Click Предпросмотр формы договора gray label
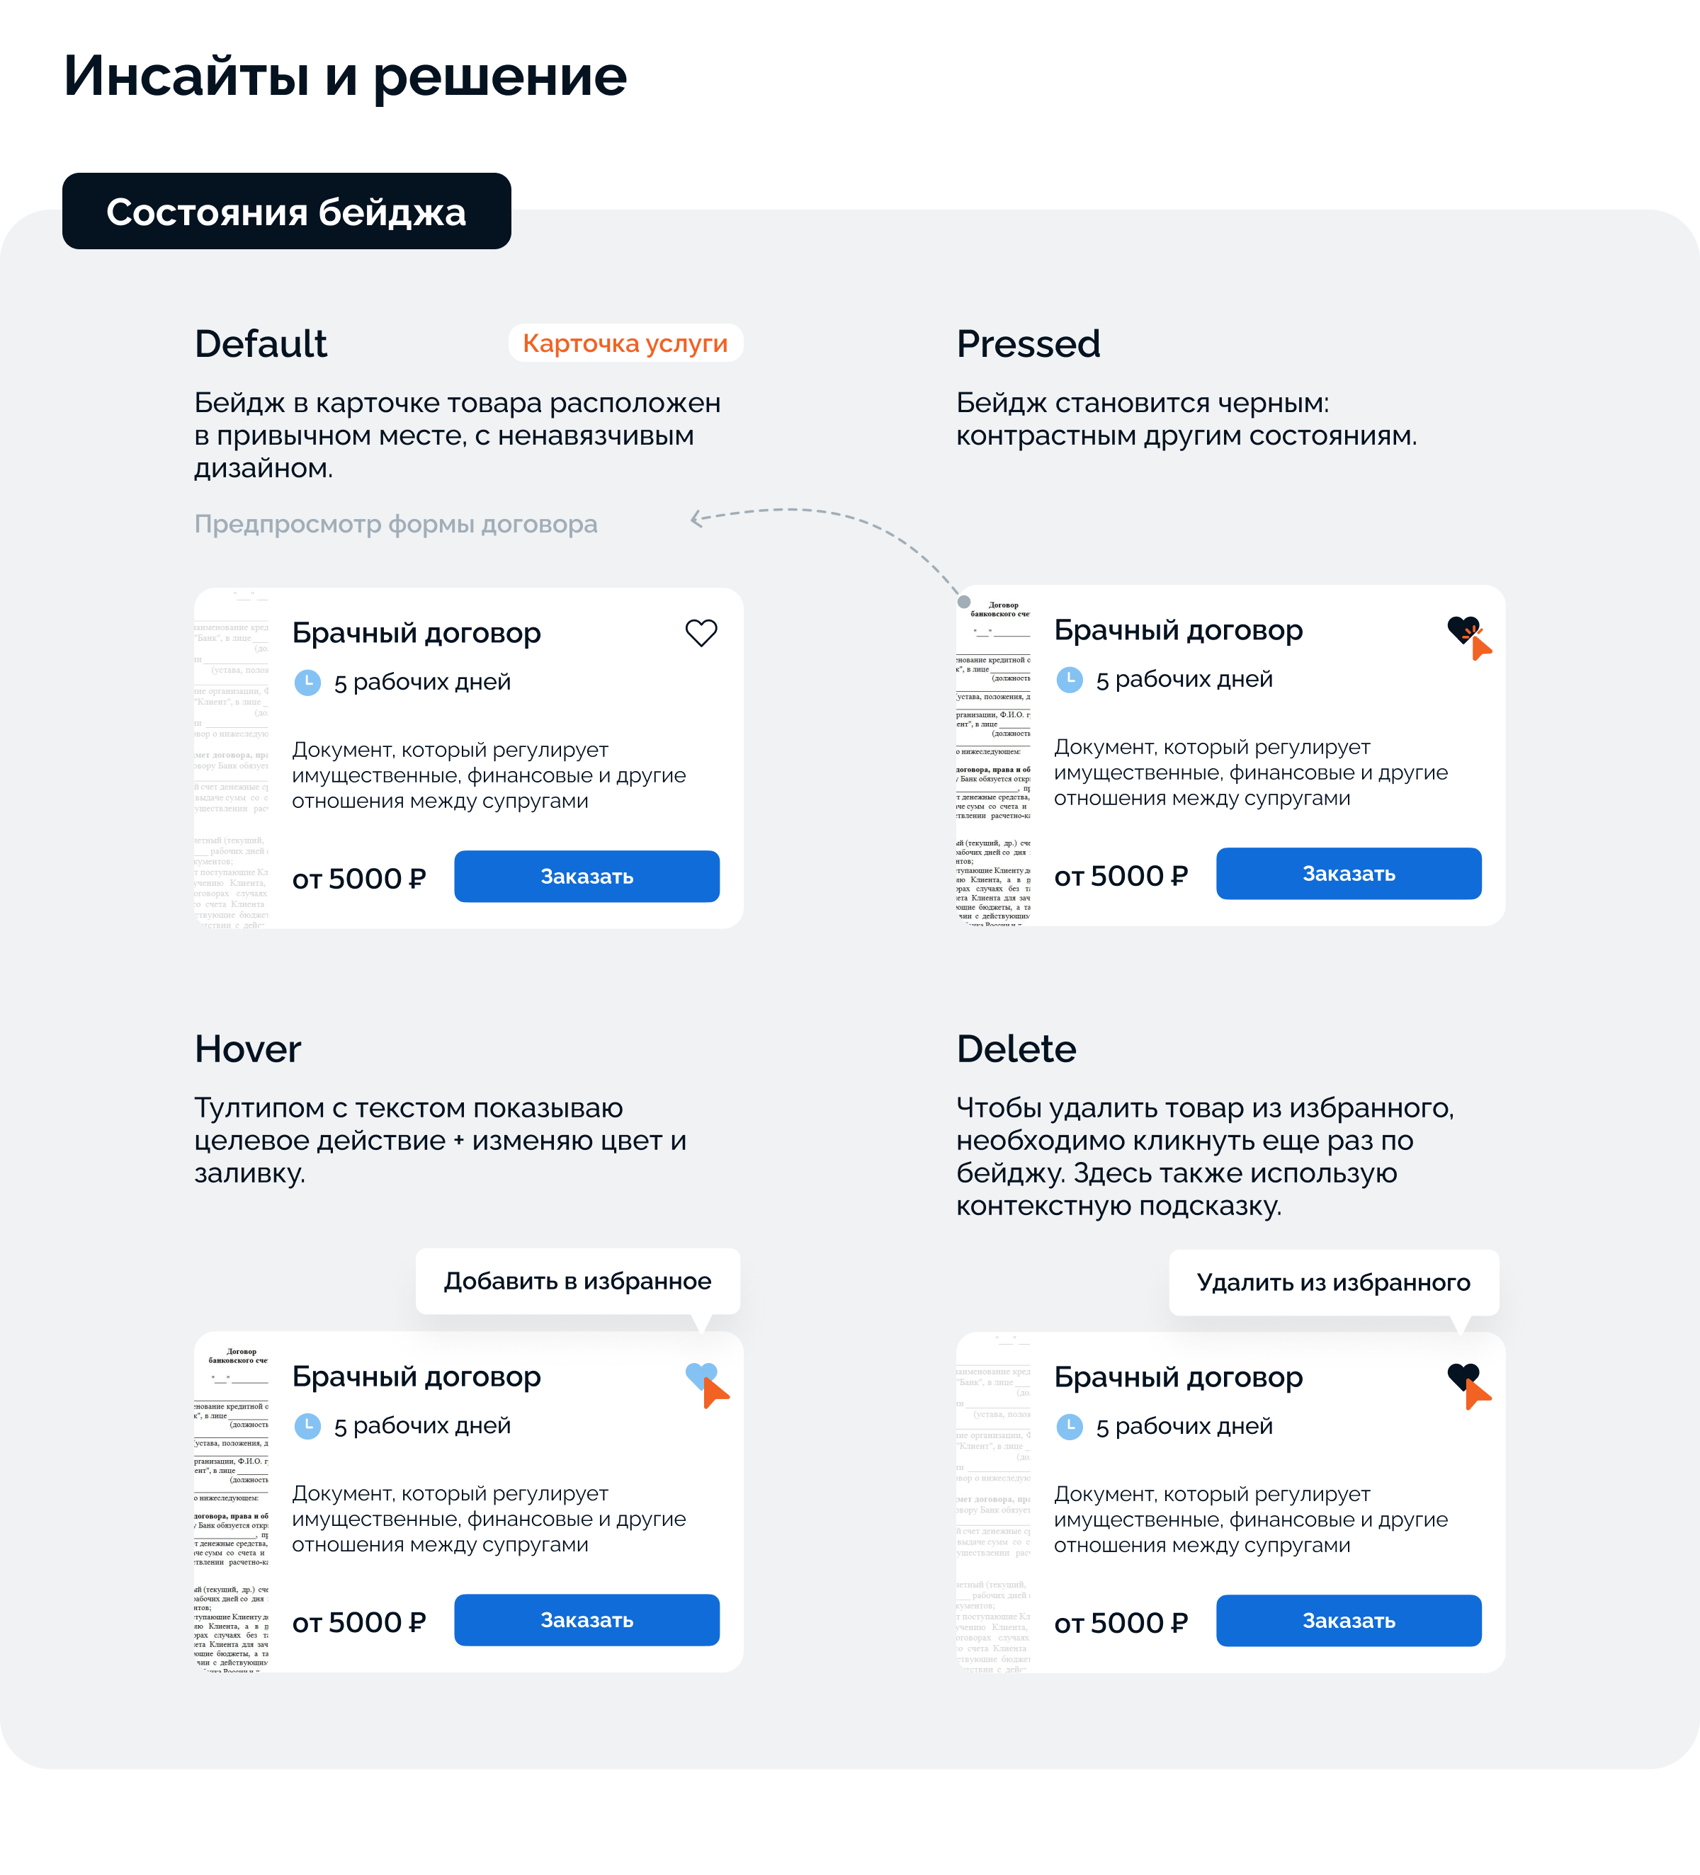 coord(395,523)
